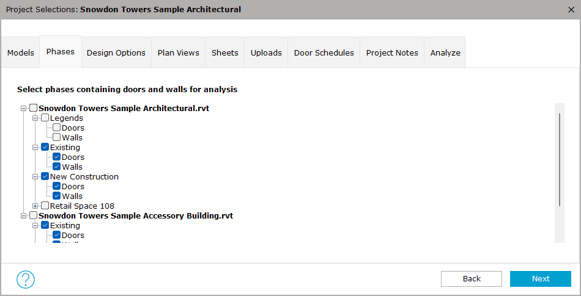The image size is (581, 296).
Task: Click the Back button
Action: [x=472, y=279]
